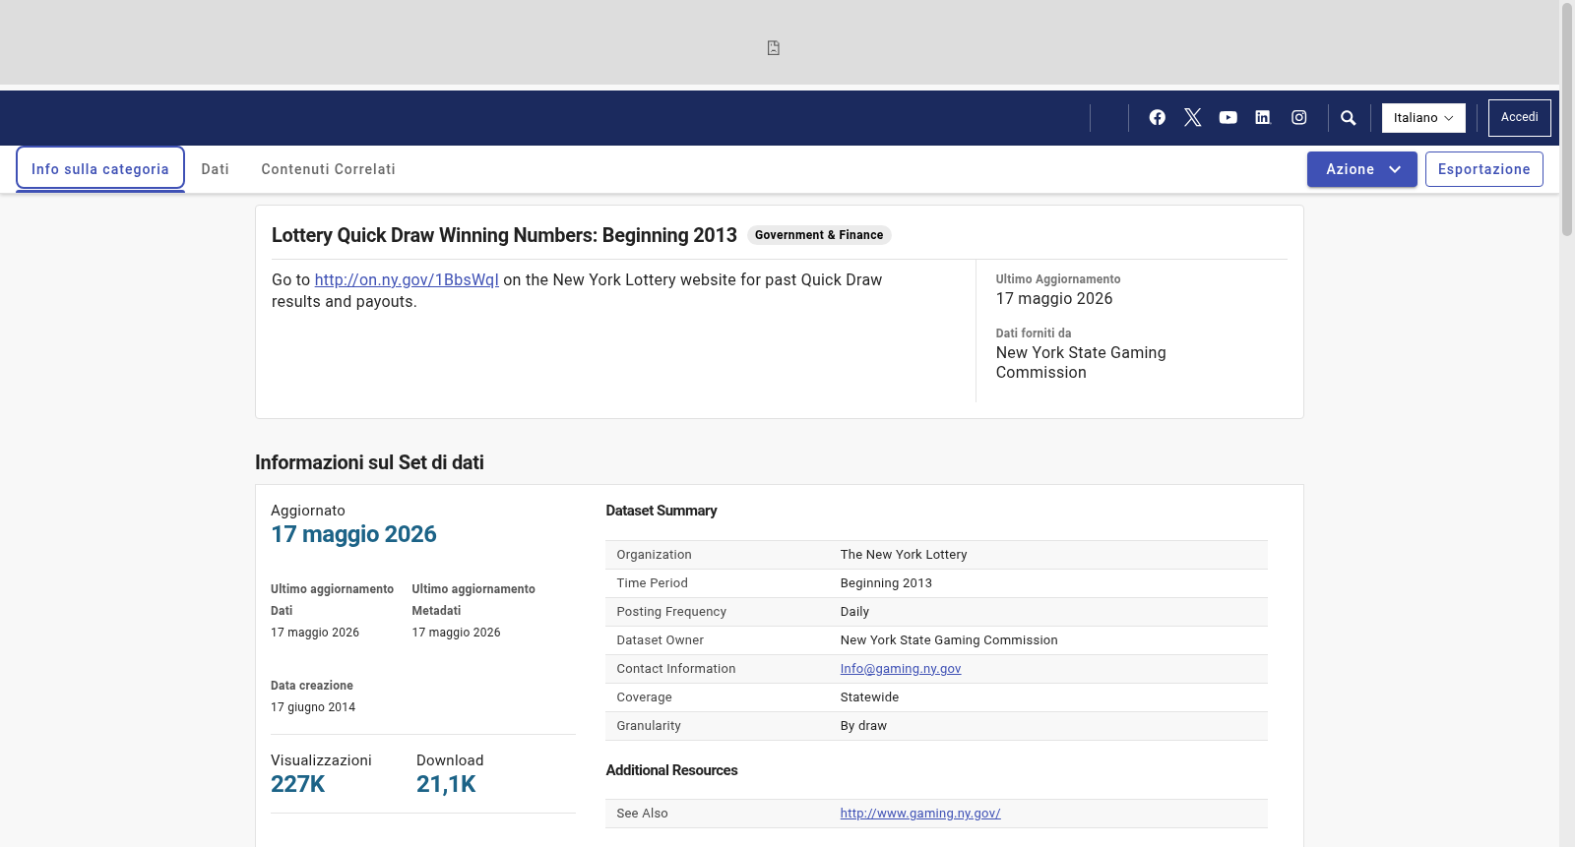Image resolution: width=1575 pixels, height=847 pixels.
Task: Click the Dataset Owner value in summary table
Action: click(949, 640)
